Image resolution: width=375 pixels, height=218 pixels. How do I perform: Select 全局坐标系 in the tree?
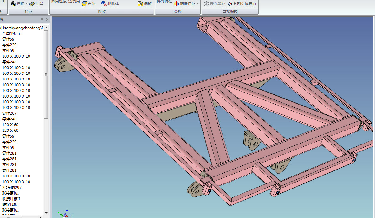[12, 34]
